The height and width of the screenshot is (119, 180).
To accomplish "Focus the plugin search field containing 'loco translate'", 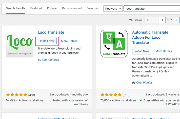I will click(x=152, y=9).
